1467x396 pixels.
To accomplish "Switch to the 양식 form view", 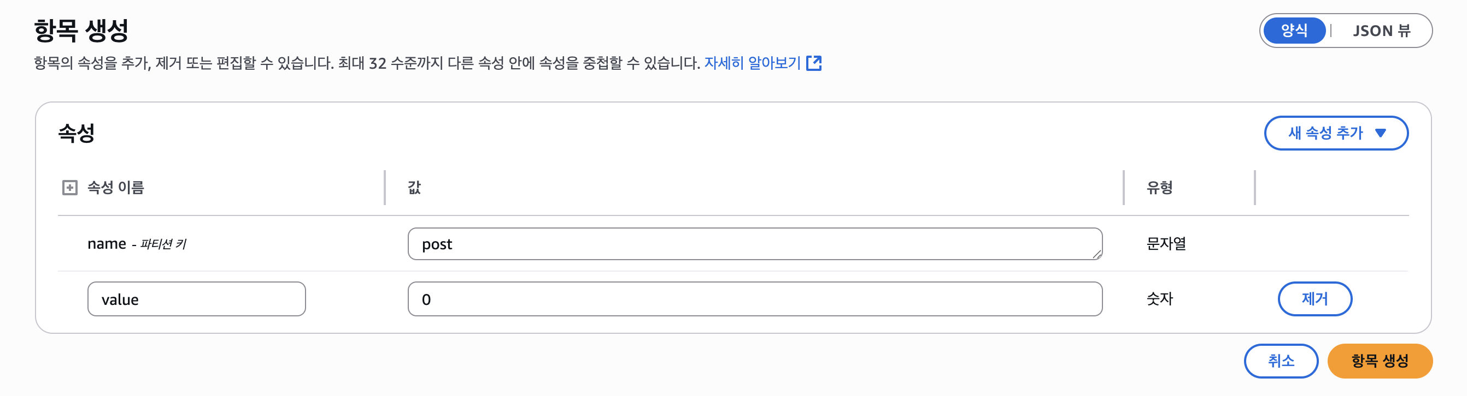I will (1294, 31).
